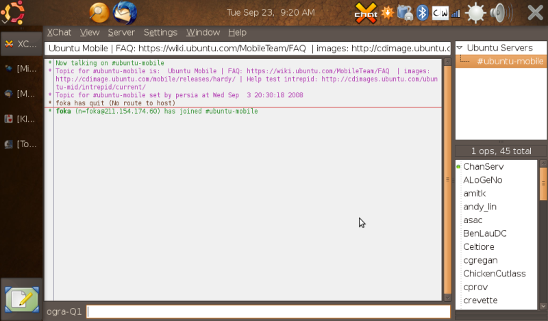This screenshot has width=548, height=321.
Task: Click the chat scrollbar down arrow
Action: pyautogui.click(x=447, y=298)
